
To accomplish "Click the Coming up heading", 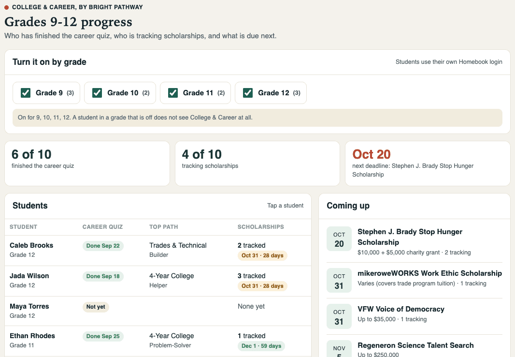I will click(348, 206).
